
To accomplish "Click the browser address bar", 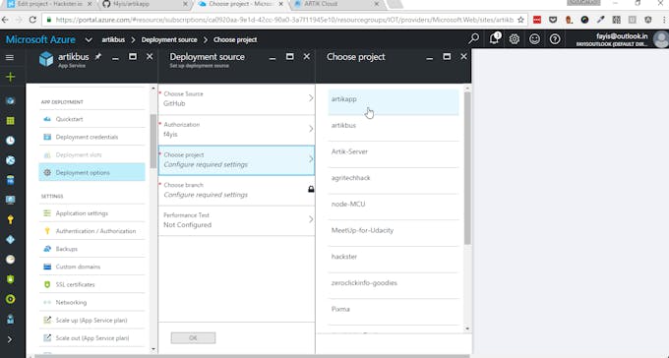I will pos(283,20).
